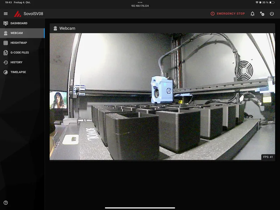Tap the three-dot multitasking control
Screen dimensions: 280x210
coord(140,2)
